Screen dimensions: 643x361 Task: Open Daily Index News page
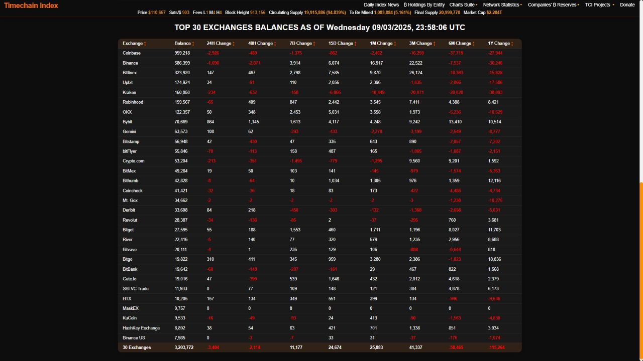point(381,5)
